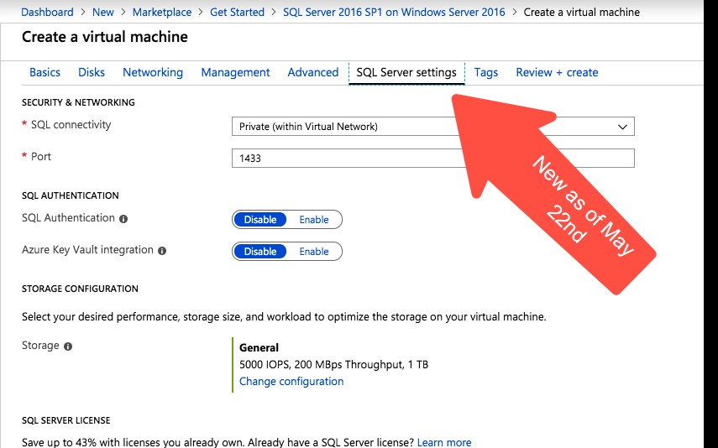Open the Advanced tab
718x448 pixels.
tap(313, 72)
